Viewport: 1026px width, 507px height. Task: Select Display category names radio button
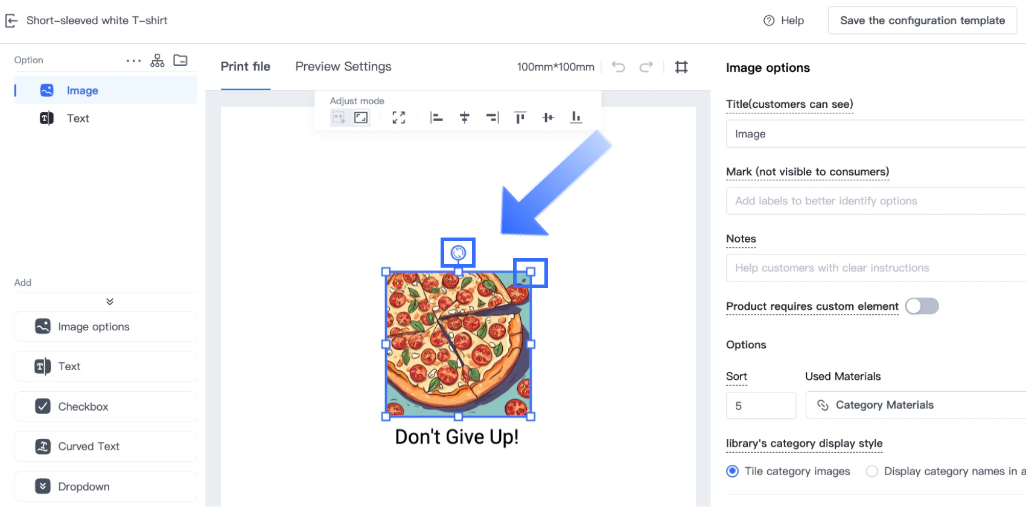click(872, 471)
